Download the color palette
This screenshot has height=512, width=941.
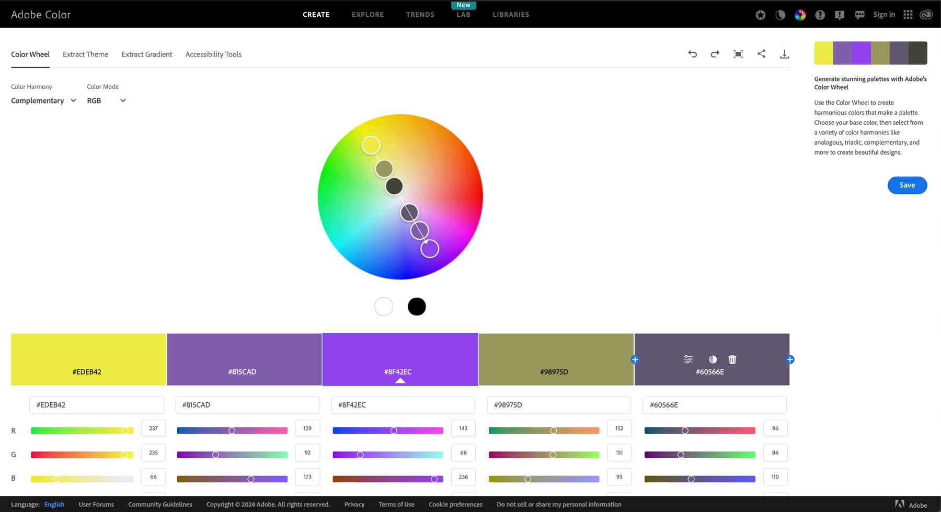point(784,54)
